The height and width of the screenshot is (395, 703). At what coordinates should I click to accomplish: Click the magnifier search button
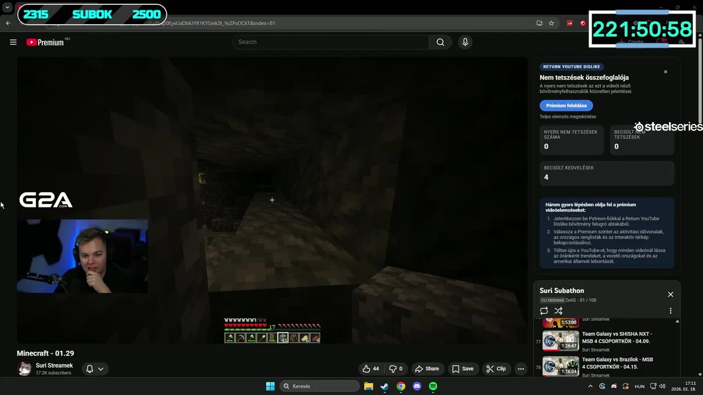[440, 42]
